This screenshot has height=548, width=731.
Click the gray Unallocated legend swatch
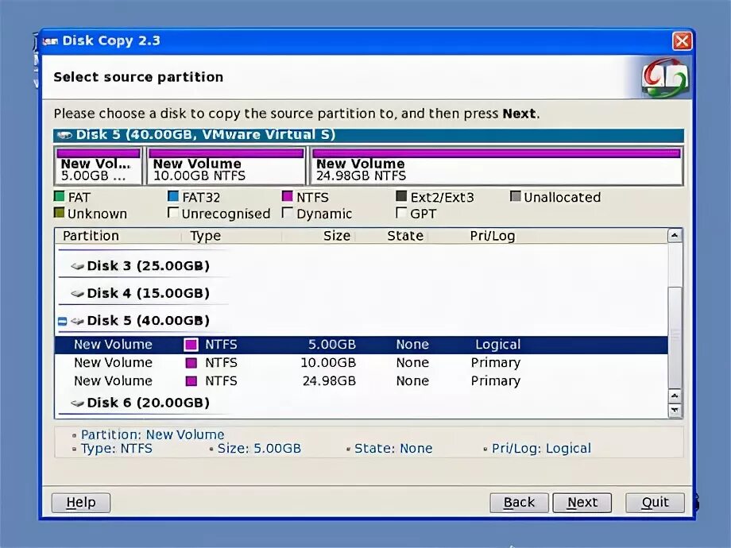pyautogui.click(x=515, y=195)
